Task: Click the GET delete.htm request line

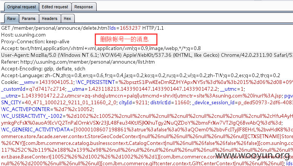Action: coord(82,28)
